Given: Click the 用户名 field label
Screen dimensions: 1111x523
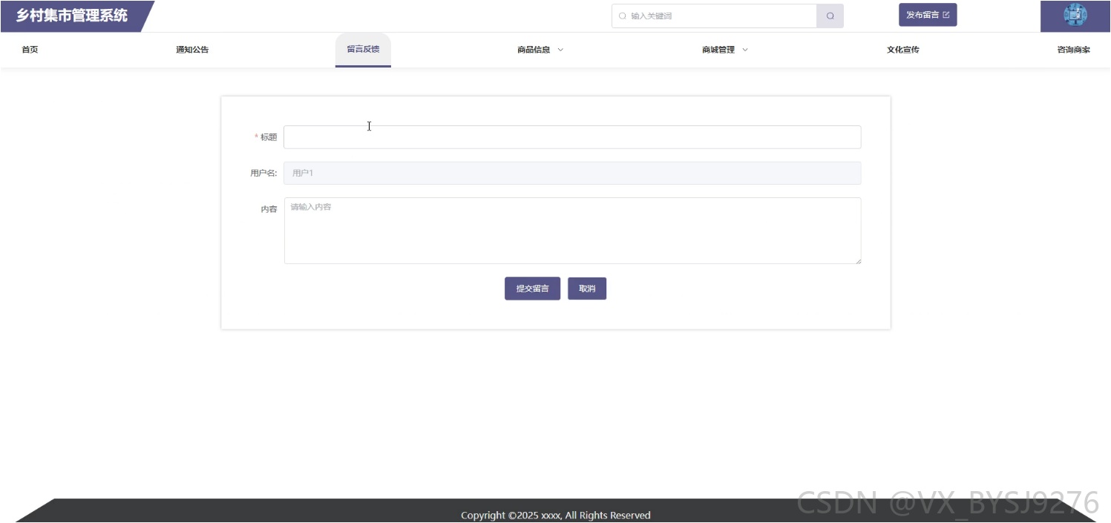Looking at the screenshot, I should (x=263, y=173).
